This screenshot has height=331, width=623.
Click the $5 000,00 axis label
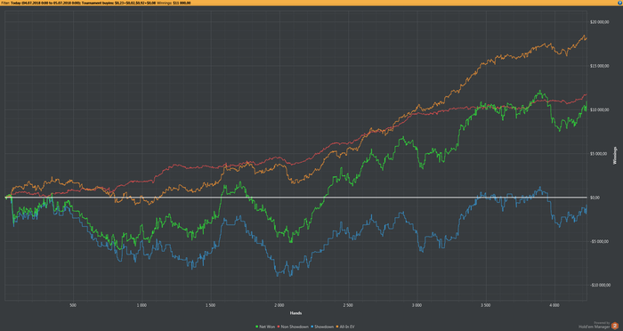[598, 153]
